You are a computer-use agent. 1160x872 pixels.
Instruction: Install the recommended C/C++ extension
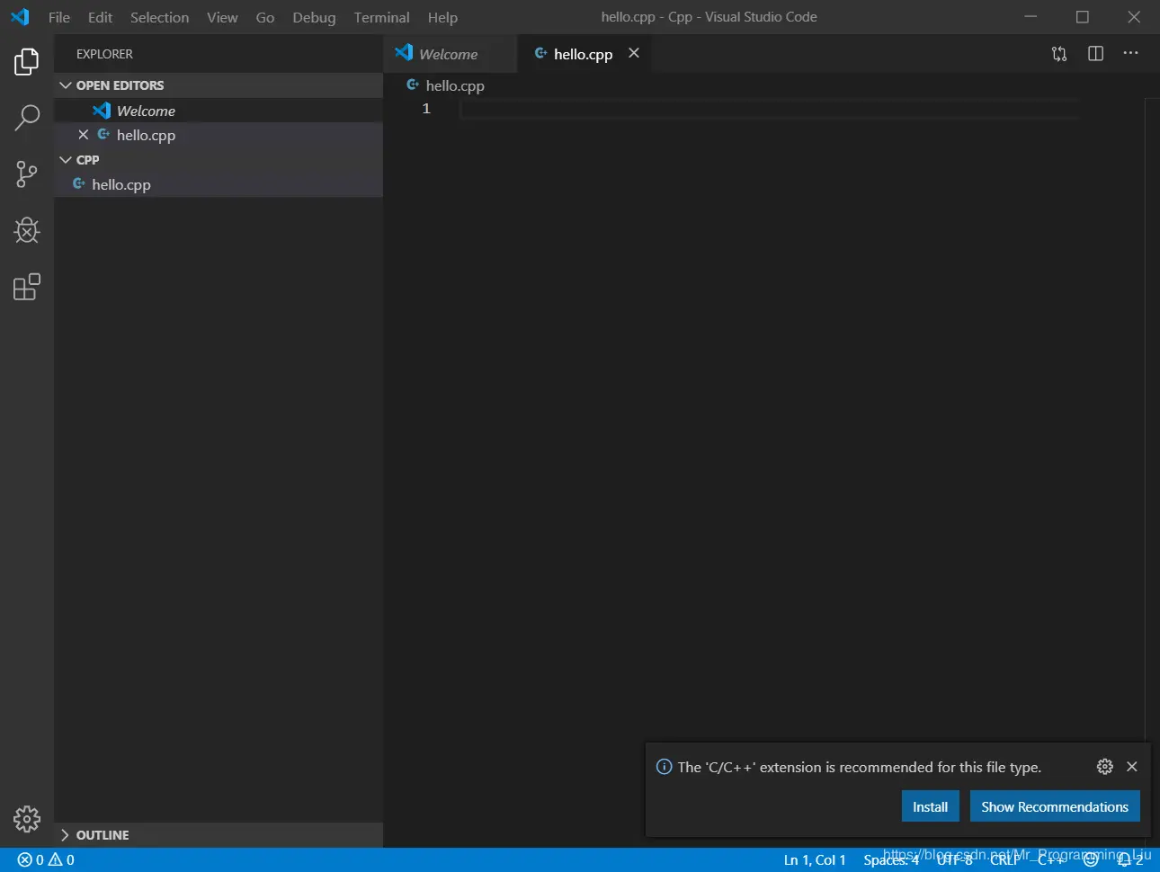click(931, 806)
